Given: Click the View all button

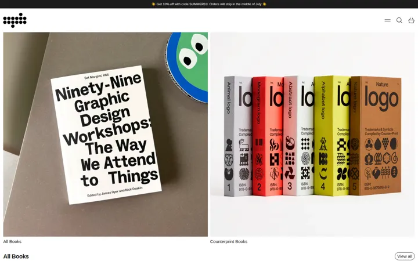Looking at the screenshot, I should coord(405,256).
